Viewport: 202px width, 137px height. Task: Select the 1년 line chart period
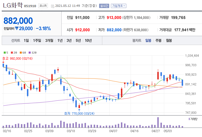pyautogui.click(x=60, y=40)
